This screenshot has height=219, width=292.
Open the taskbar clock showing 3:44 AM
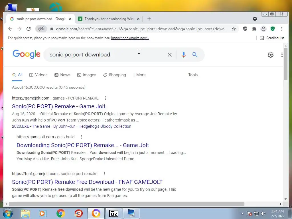click(277, 214)
